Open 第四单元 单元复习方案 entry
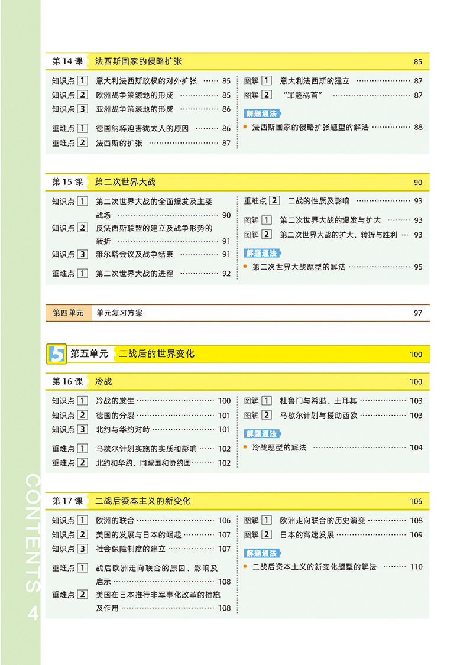The width and height of the screenshot is (473, 665). 238,313
